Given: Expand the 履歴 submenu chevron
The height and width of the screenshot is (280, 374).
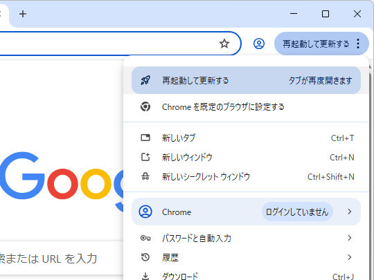Looking at the screenshot, I should (x=350, y=257).
